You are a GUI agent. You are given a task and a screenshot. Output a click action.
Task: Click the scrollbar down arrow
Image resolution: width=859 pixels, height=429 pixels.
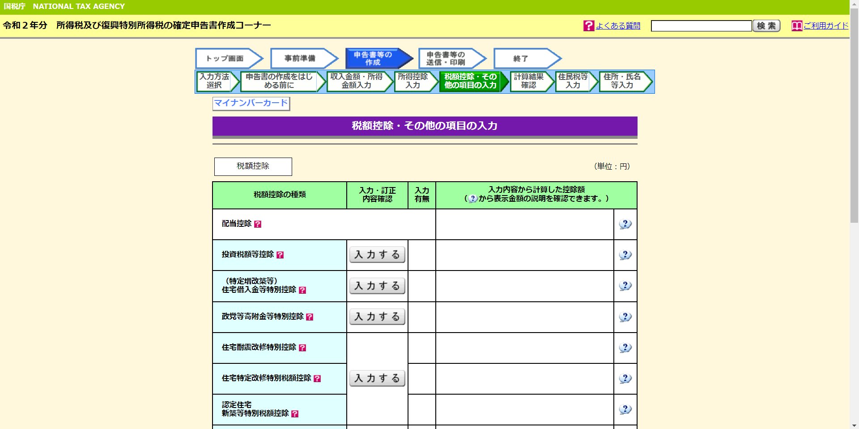pyautogui.click(x=854, y=425)
